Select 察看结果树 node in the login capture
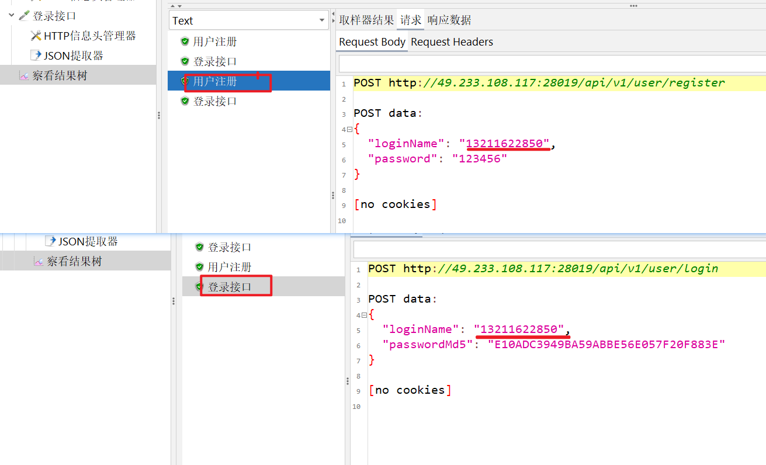 [x=74, y=261]
